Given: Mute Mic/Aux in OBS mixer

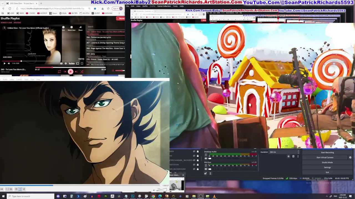Looking at the screenshot, I should point(206,169).
